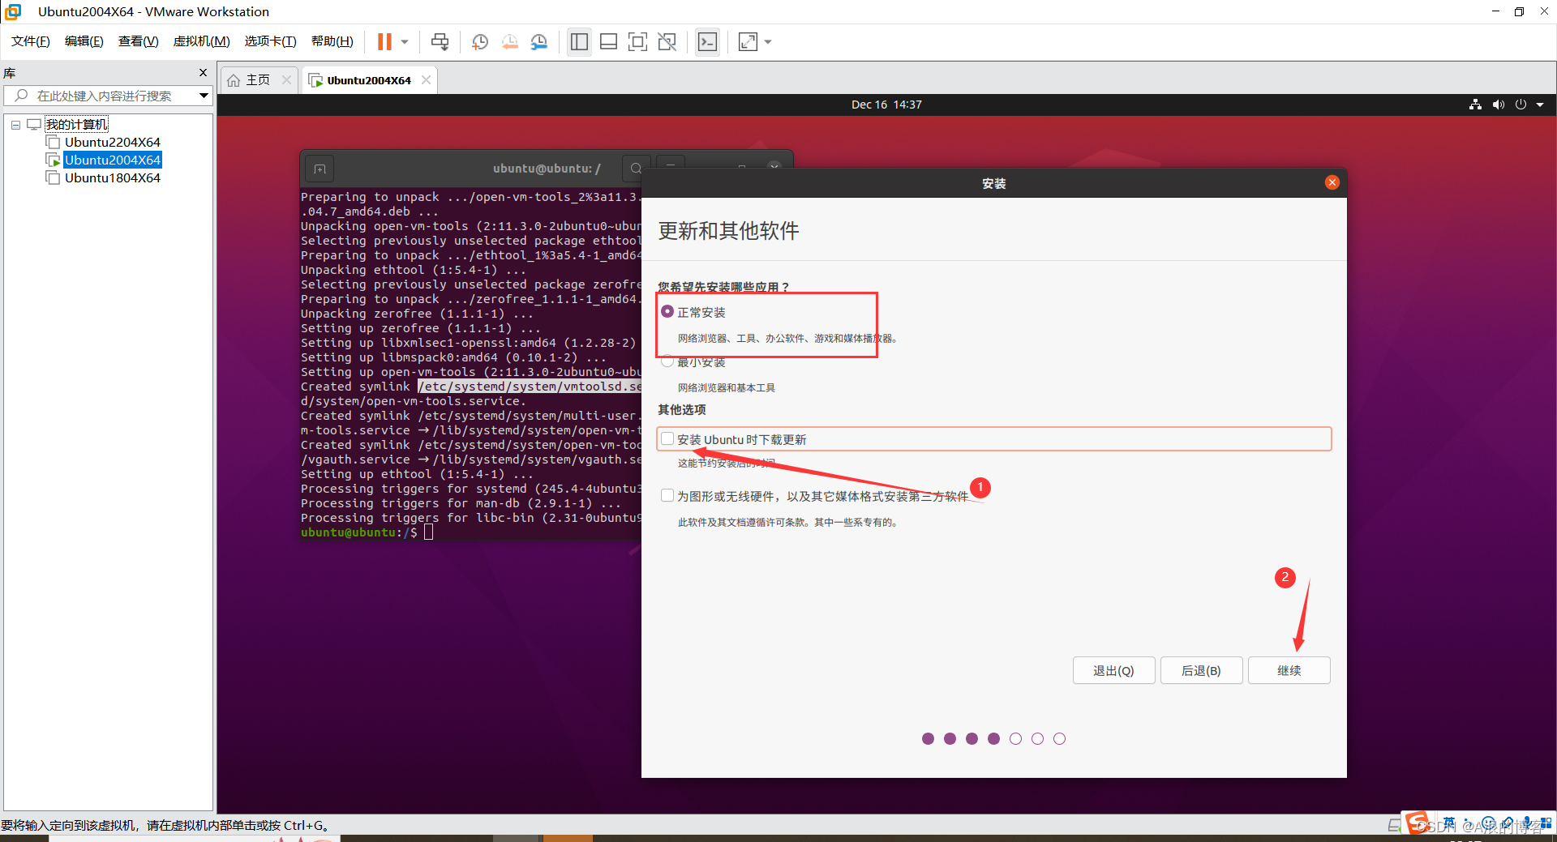Toggle the library sidebar view
The width and height of the screenshot is (1557, 842).
pyautogui.click(x=579, y=41)
